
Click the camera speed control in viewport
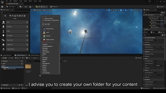137,10
